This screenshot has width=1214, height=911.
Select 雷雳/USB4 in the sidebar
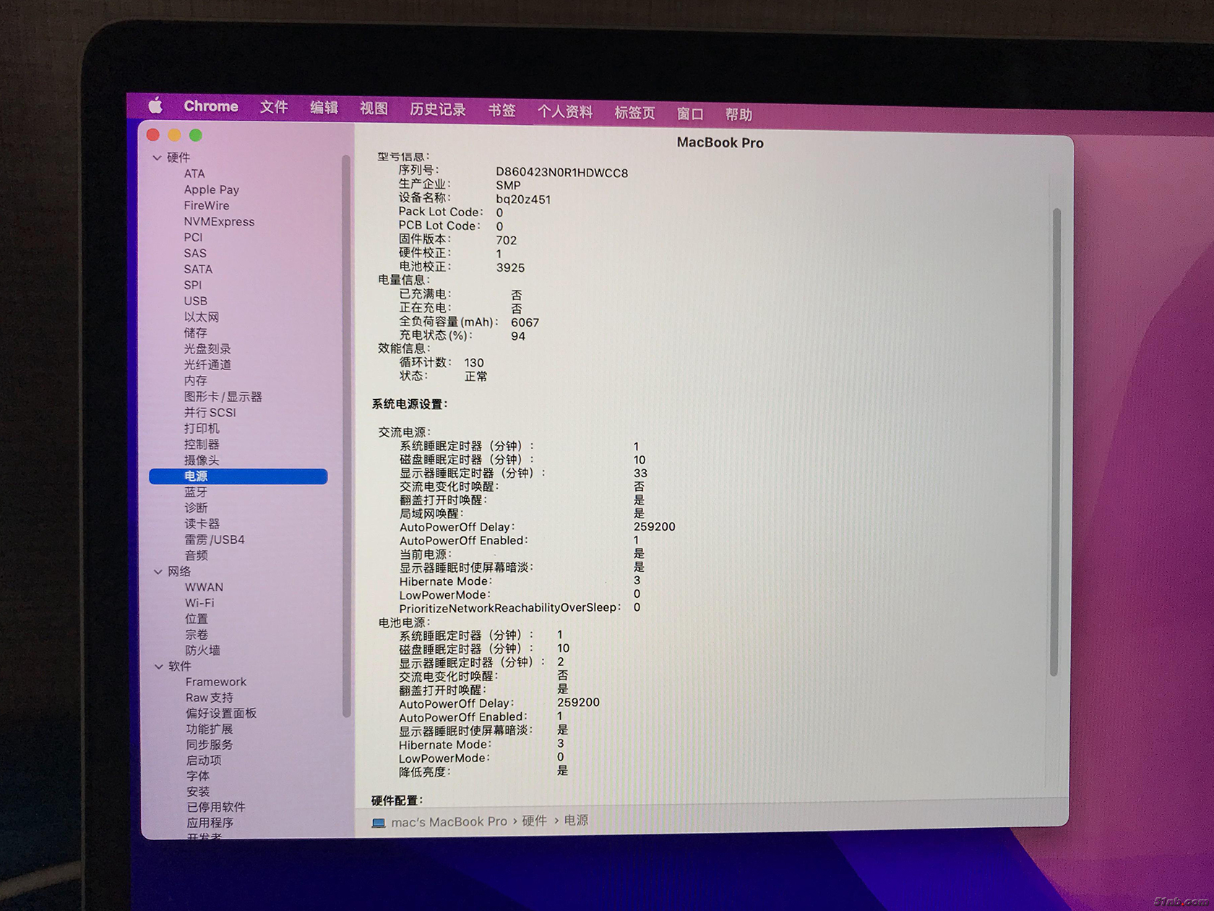215,539
